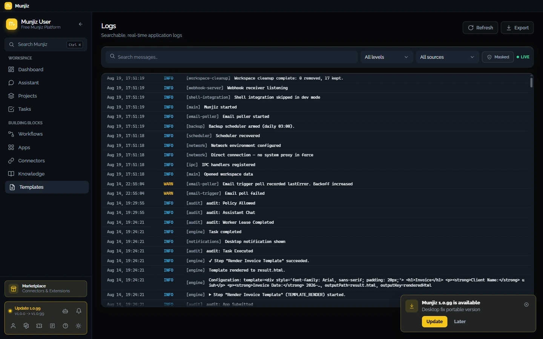Click the download icon in update popup
Screen dimensions: 543x339
coord(412,306)
